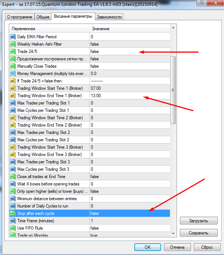This screenshot has height=255, width=224.
Task: Click the boolean icon next to Manually Close Trades
Action: point(13,66)
